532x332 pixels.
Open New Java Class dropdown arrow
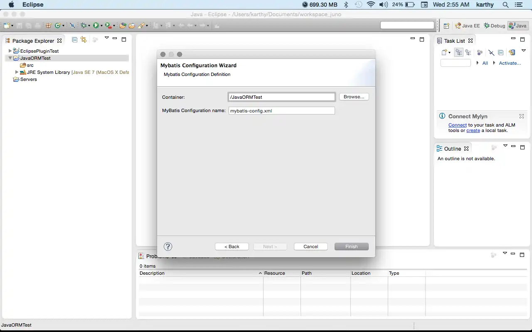[x=63, y=26]
